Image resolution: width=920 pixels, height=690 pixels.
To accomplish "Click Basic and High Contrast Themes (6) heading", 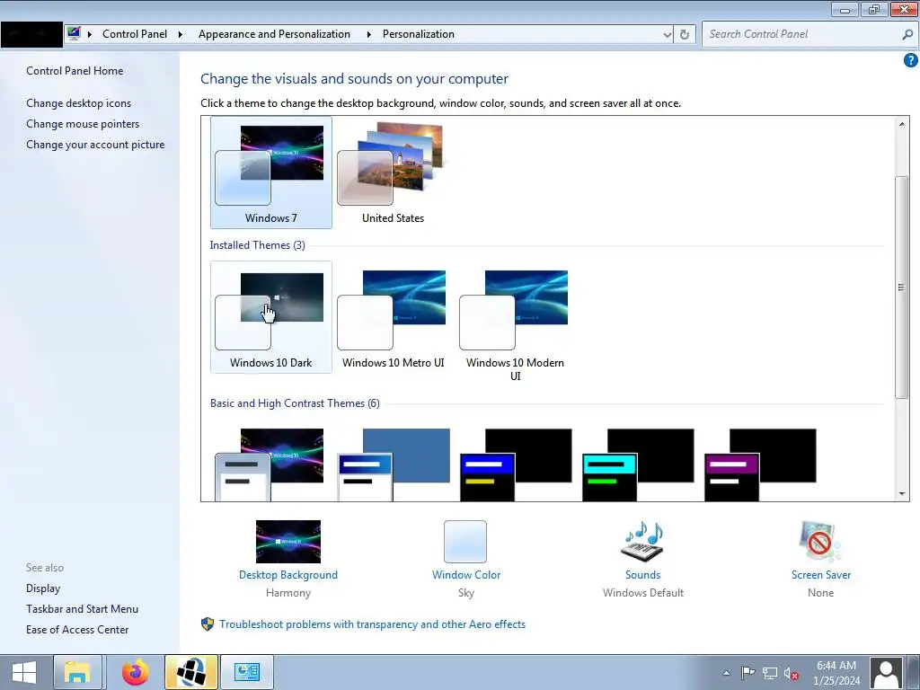I will pyautogui.click(x=295, y=403).
